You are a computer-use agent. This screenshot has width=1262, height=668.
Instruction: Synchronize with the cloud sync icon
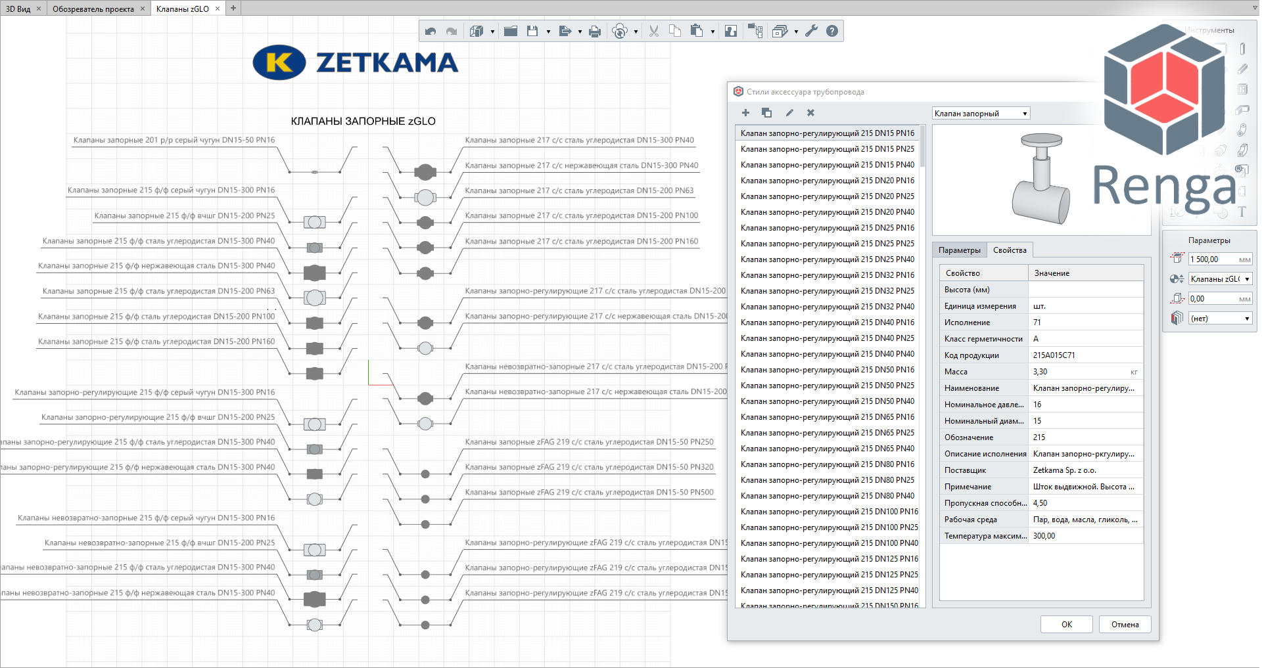(620, 31)
